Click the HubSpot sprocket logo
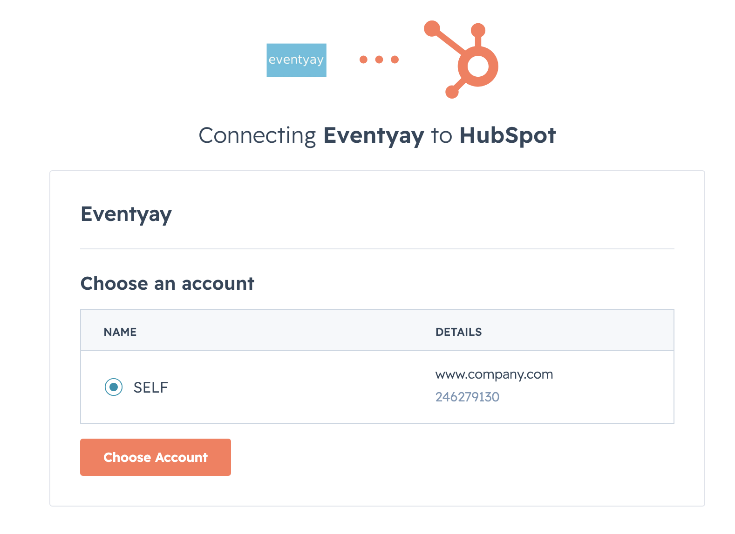The width and height of the screenshot is (735, 534). [461, 60]
